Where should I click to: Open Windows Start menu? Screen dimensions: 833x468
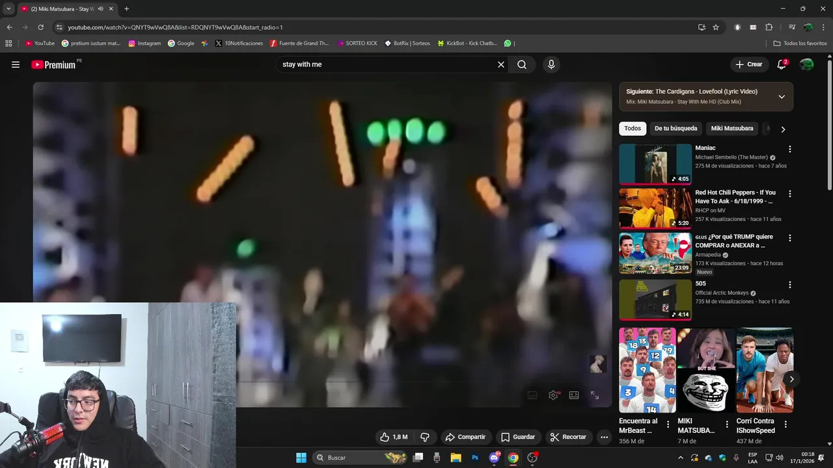[x=301, y=458]
